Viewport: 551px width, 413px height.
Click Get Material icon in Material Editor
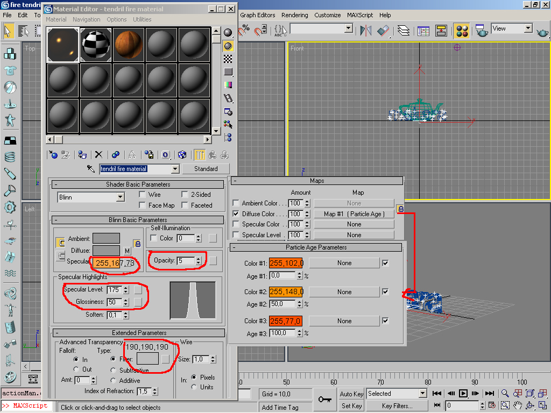point(53,155)
